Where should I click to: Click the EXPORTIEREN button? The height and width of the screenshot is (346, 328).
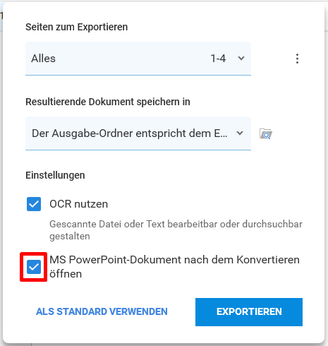tap(249, 312)
